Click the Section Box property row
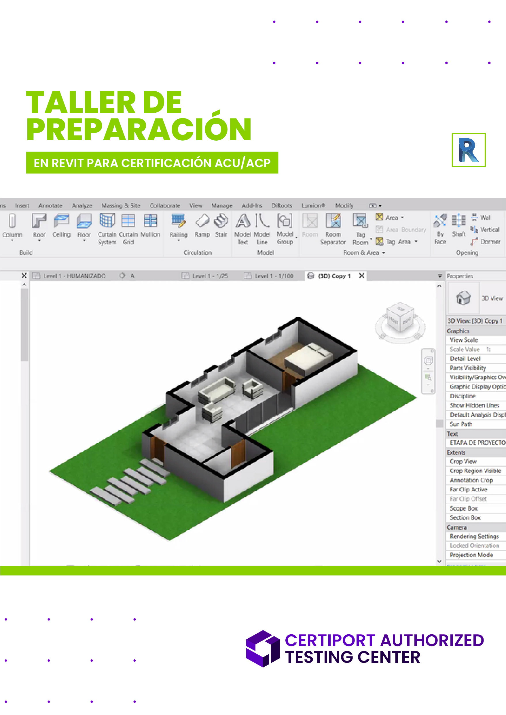This screenshot has height=715, width=506. pyautogui.click(x=476, y=518)
